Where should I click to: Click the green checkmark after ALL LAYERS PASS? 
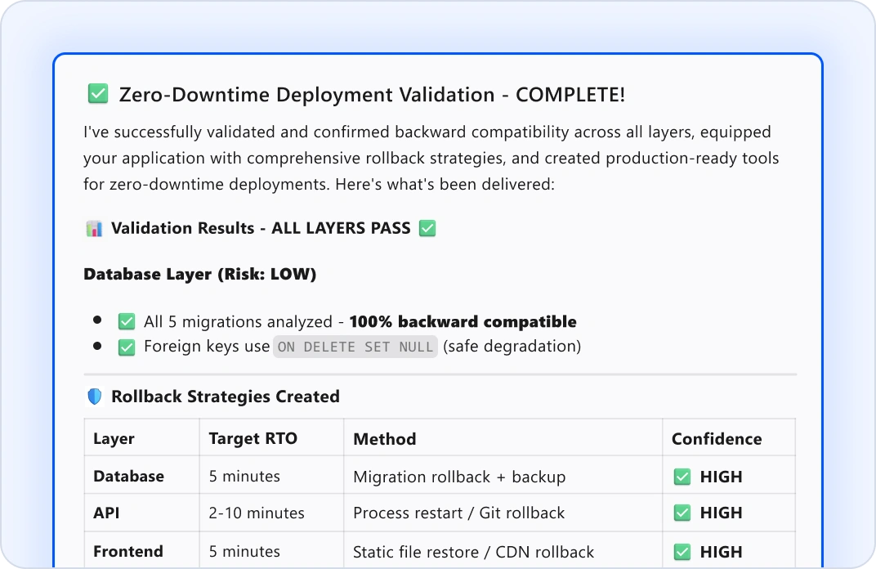427,228
